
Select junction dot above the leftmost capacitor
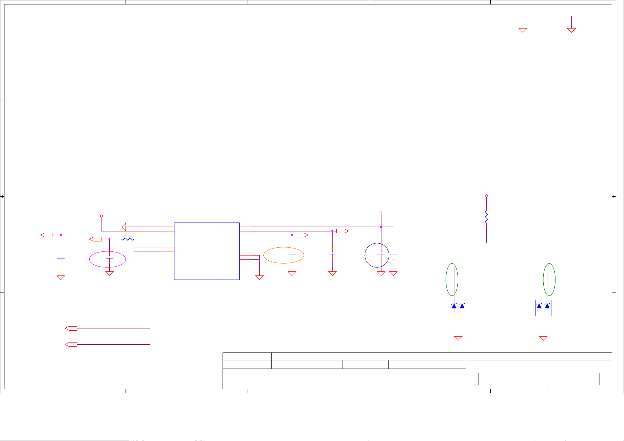pos(61,235)
